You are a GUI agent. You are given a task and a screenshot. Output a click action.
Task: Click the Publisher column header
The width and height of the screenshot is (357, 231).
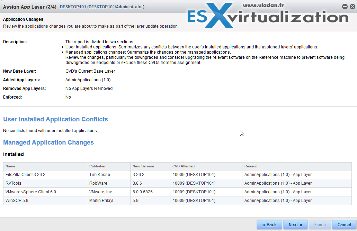pyautogui.click(x=109, y=166)
